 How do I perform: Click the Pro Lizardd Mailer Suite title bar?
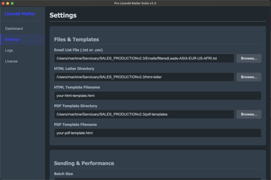(x=135, y=3)
